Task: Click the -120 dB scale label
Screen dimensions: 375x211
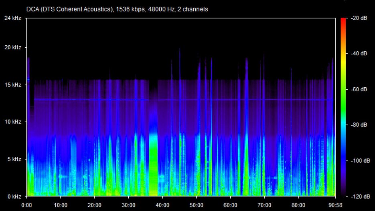Action: point(360,197)
